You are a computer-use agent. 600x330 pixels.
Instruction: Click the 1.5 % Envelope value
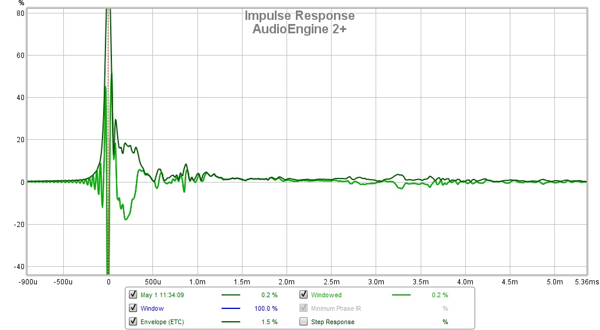pos(270,322)
